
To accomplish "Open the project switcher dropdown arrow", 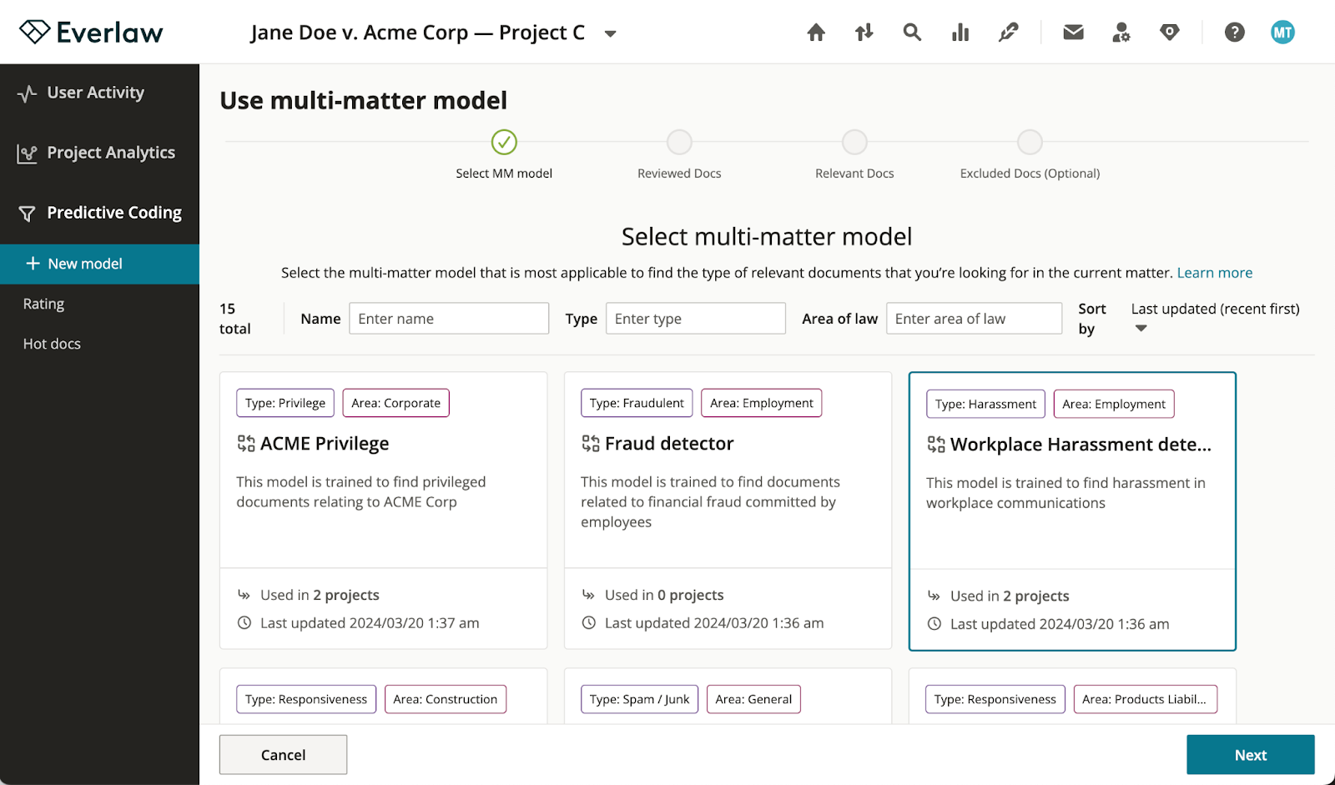I will pyautogui.click(x=611, y=34).
